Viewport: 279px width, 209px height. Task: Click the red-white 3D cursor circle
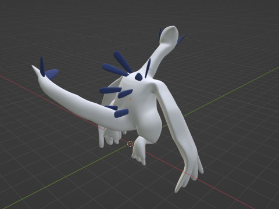pyautogui.click(x=130, y=144)
